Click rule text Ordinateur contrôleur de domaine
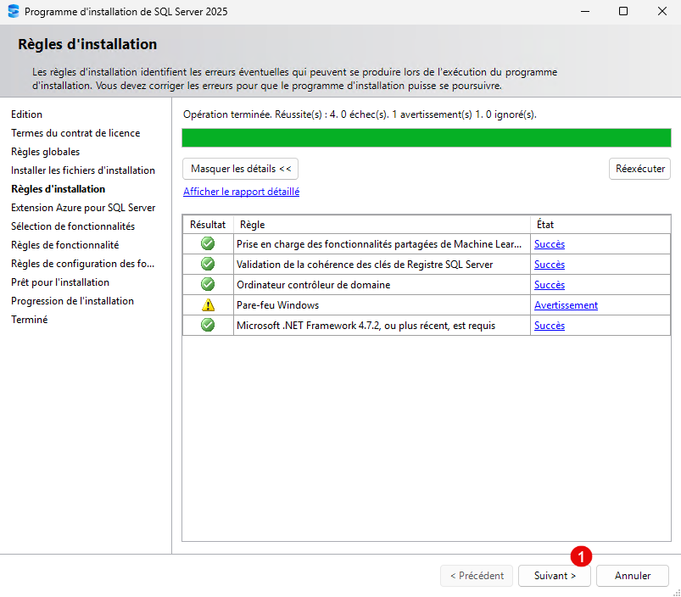 pyautogui.click(x=313, y=285)
